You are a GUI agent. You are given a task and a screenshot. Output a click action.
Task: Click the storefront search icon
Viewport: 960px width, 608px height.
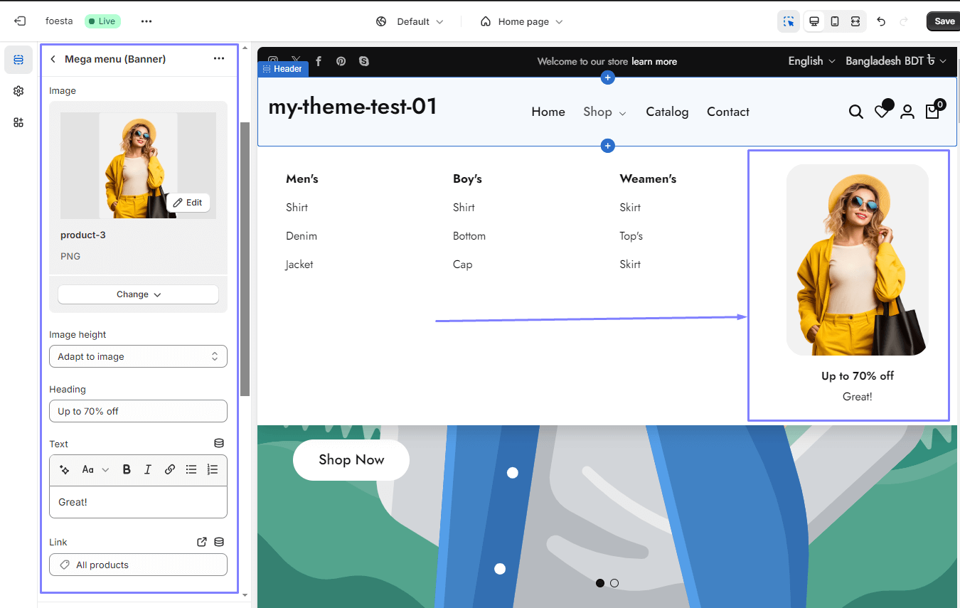tap(856, 112)
